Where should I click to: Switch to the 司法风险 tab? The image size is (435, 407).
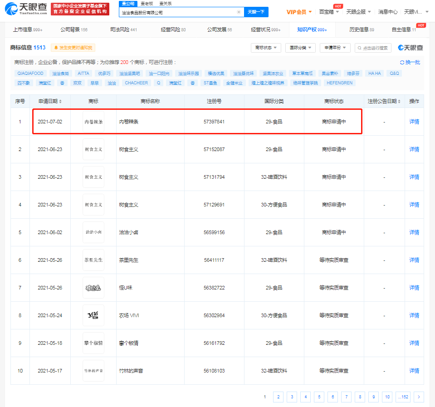click(x=123, y=29)
